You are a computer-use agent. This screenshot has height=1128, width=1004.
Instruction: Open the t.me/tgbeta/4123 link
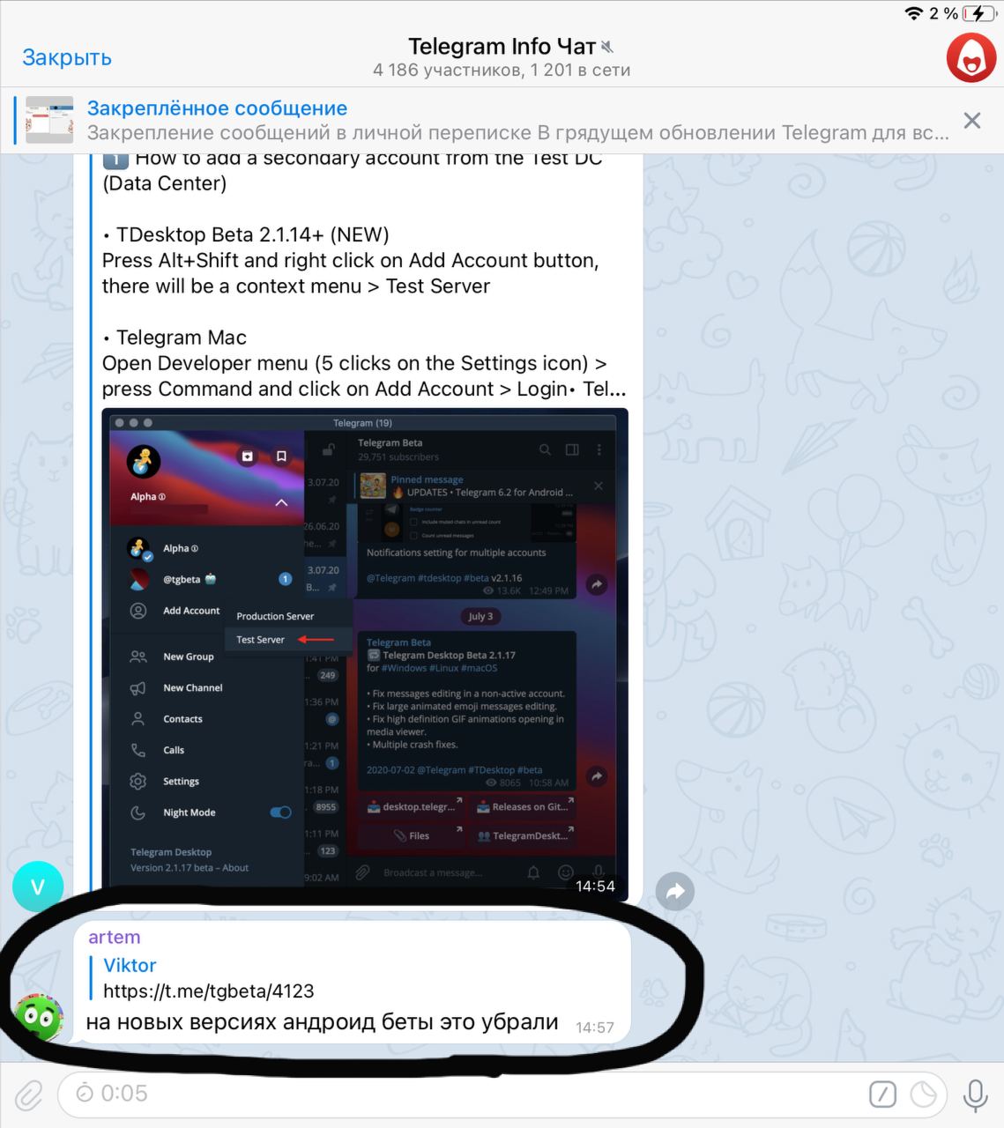point(209,991)
